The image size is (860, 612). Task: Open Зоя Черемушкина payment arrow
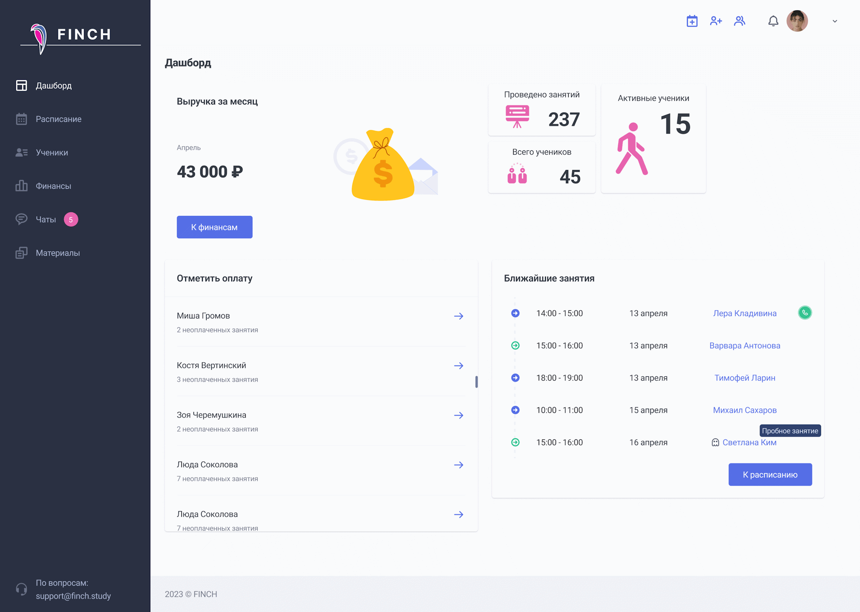pos(459,415)
